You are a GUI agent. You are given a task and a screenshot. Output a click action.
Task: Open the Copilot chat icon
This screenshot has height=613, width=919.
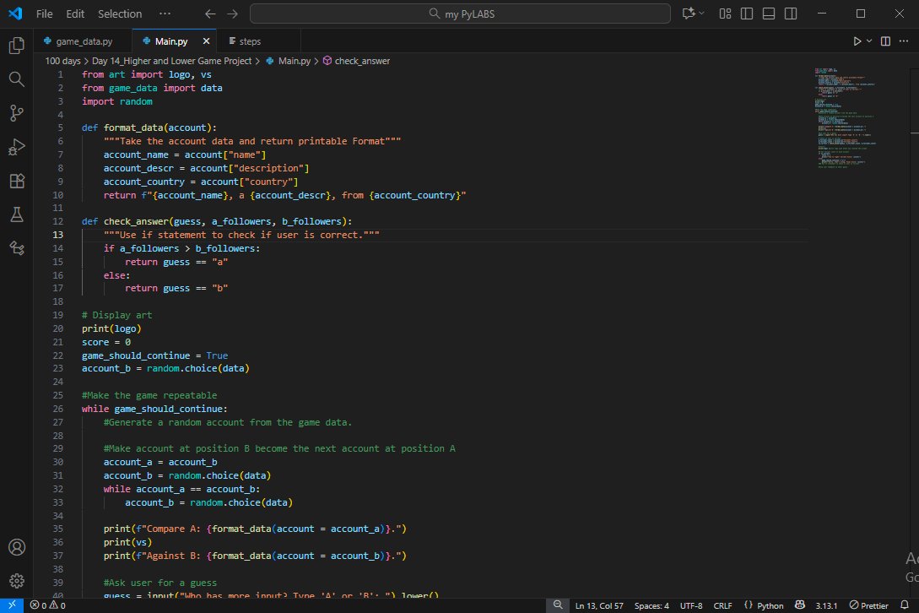click(689, 14)
